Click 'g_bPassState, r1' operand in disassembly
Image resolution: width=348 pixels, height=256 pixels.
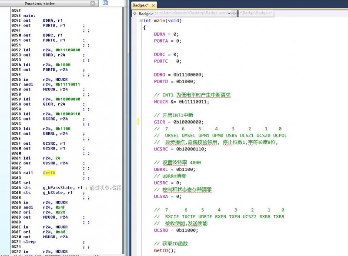click(x=63, y=188)
